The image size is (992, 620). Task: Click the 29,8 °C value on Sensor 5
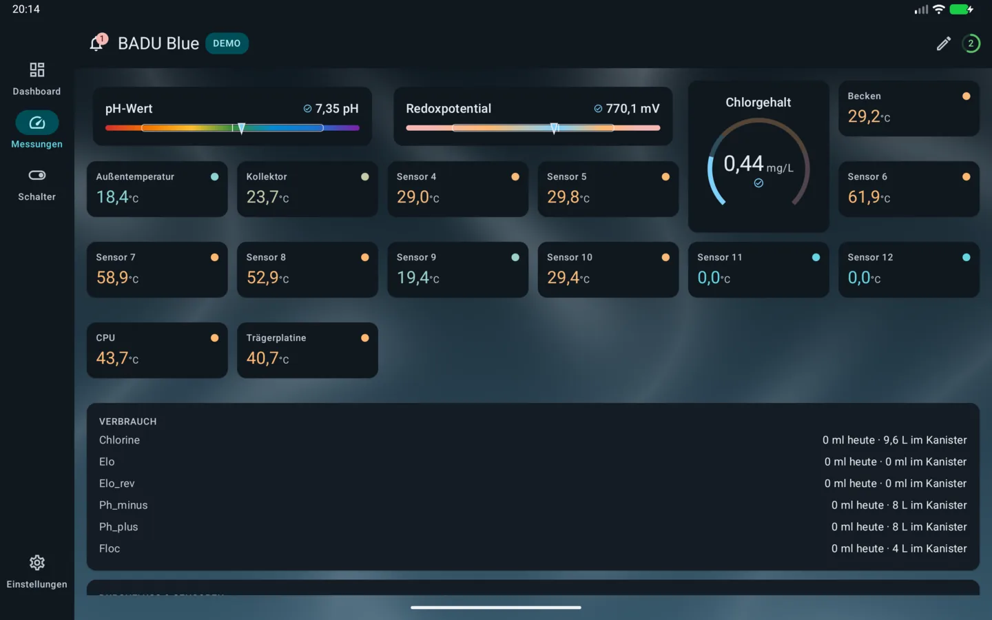[x=568, y=197]
